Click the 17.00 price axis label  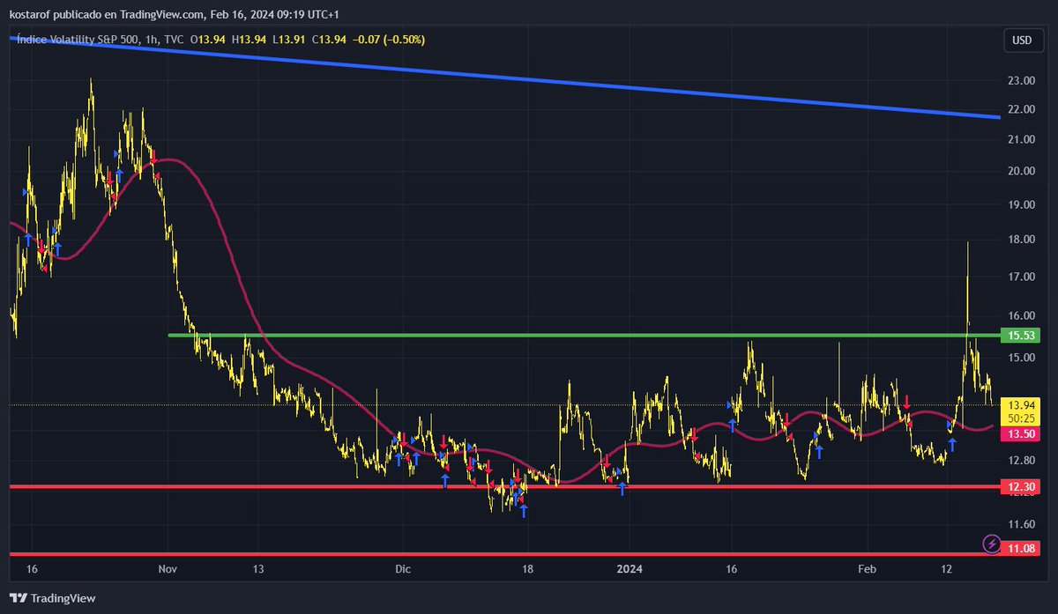tap(1022, 277)
